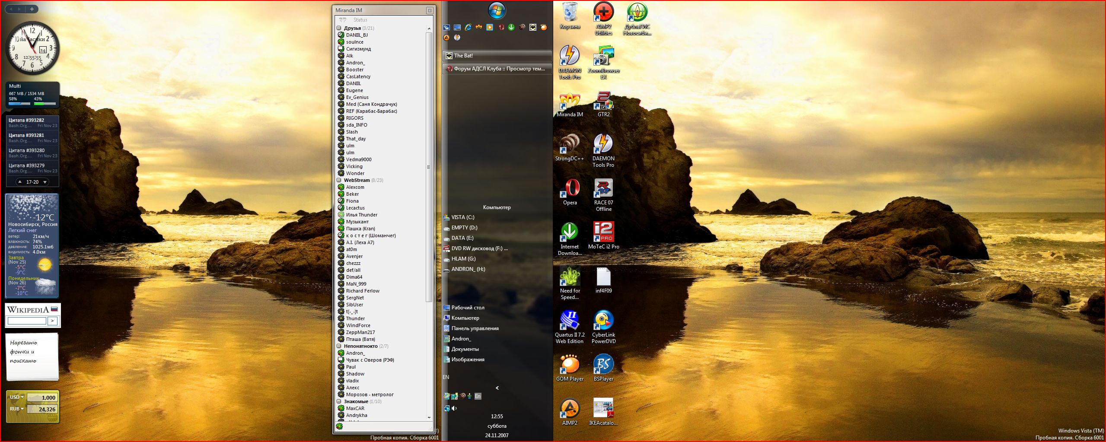This screenshot has height=442, width=1106.
Task: Open the Панель управления link
Action: [x=475, y=328]
